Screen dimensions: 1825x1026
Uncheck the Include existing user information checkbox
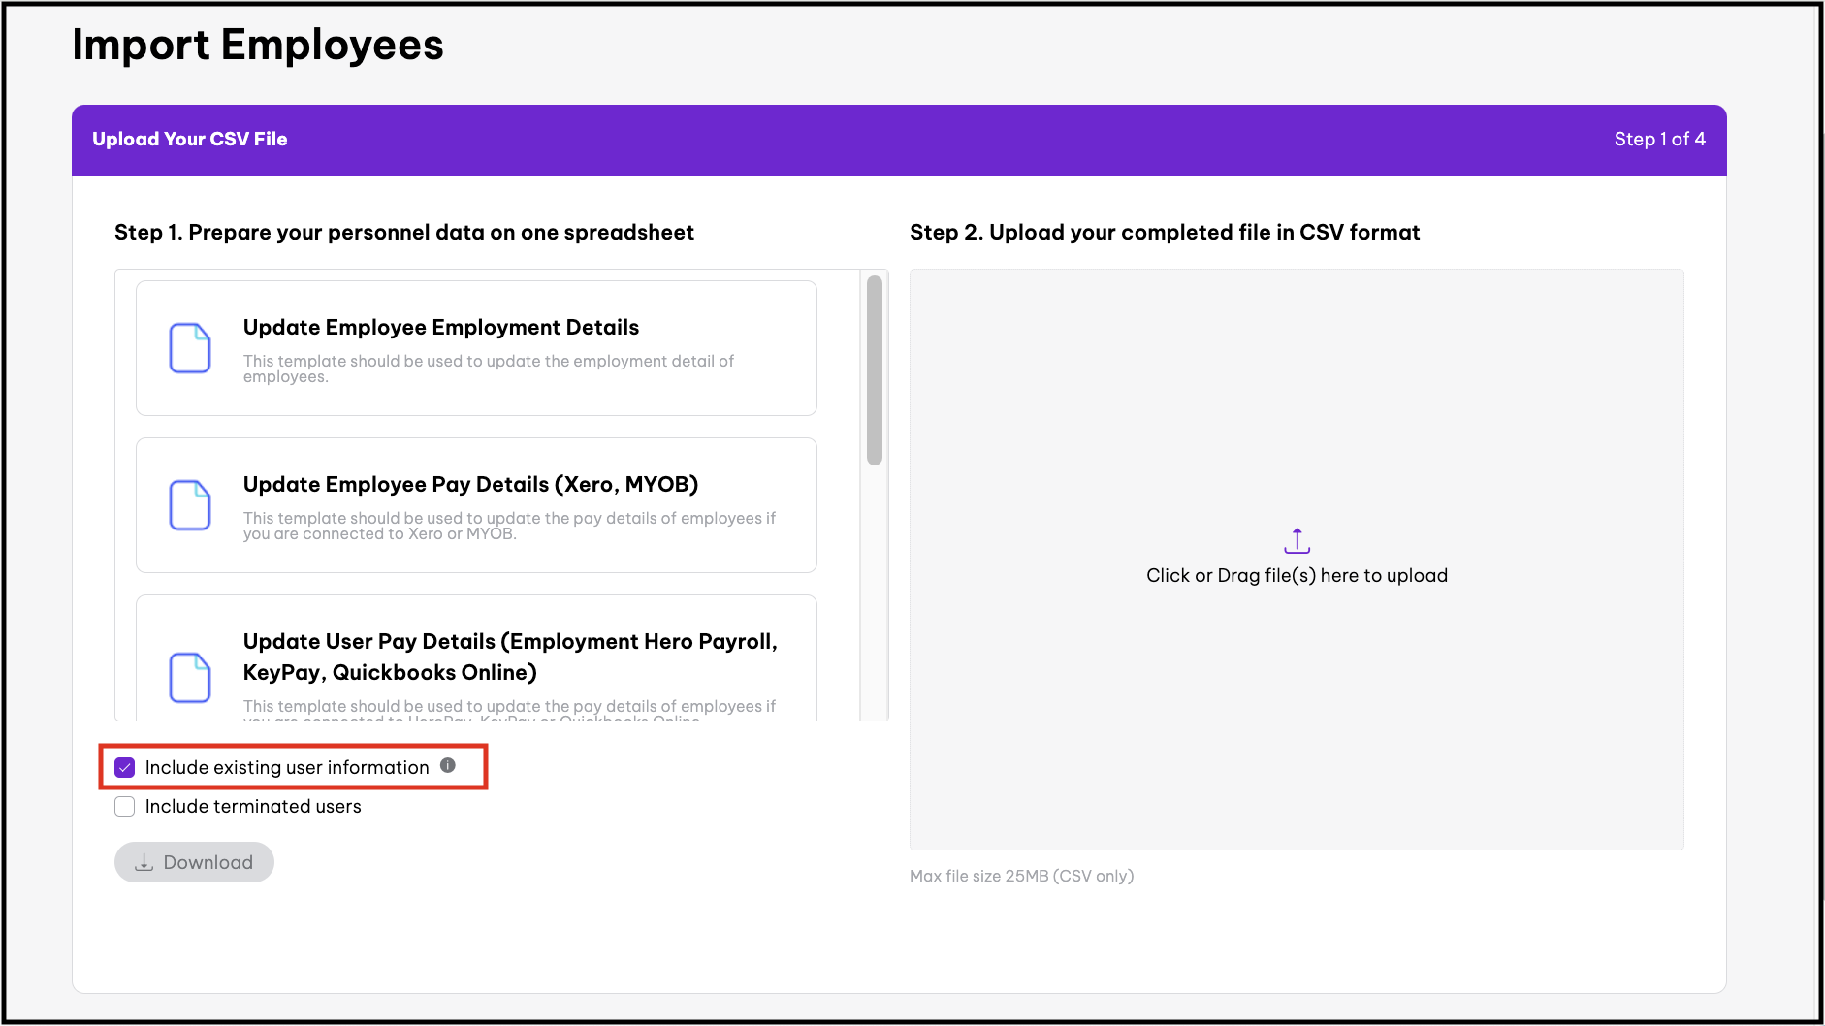point(125,768)
